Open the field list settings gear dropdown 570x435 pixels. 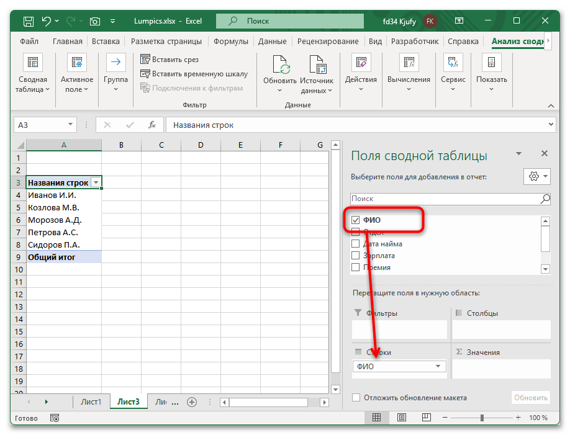[533, 176]
